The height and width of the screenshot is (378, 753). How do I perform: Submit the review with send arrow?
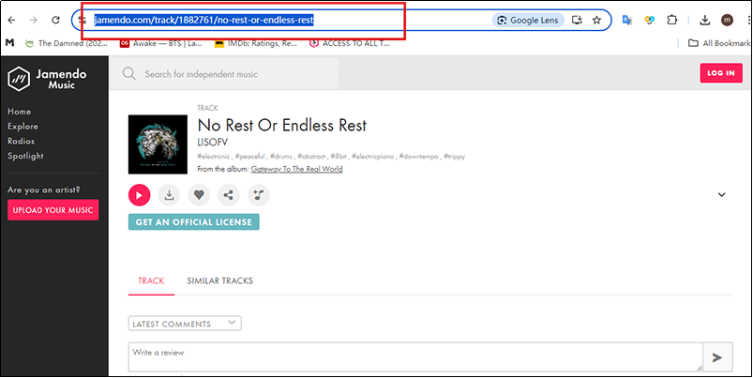coord(717,356)
